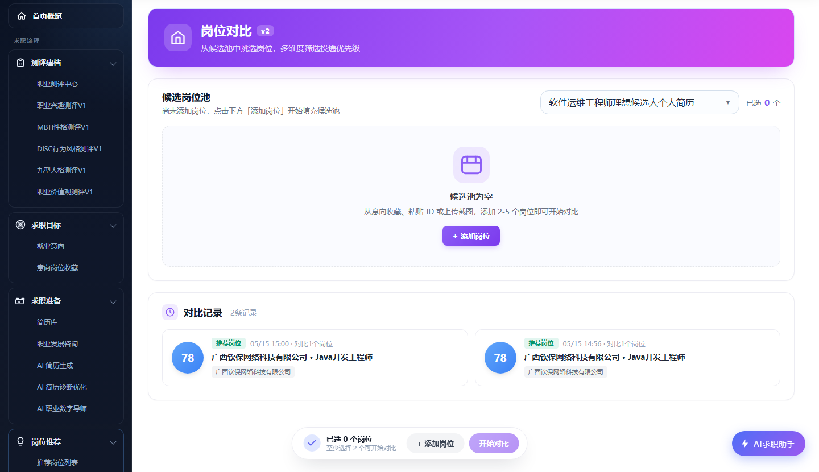Viewport: 819px width, 472px height.
Task: Select MBTI性格测评V1 in the sidebar
Action: click(63, 127)
